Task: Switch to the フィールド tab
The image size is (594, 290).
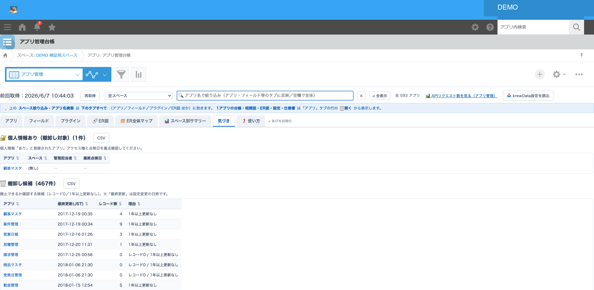Action: [39, 121]
